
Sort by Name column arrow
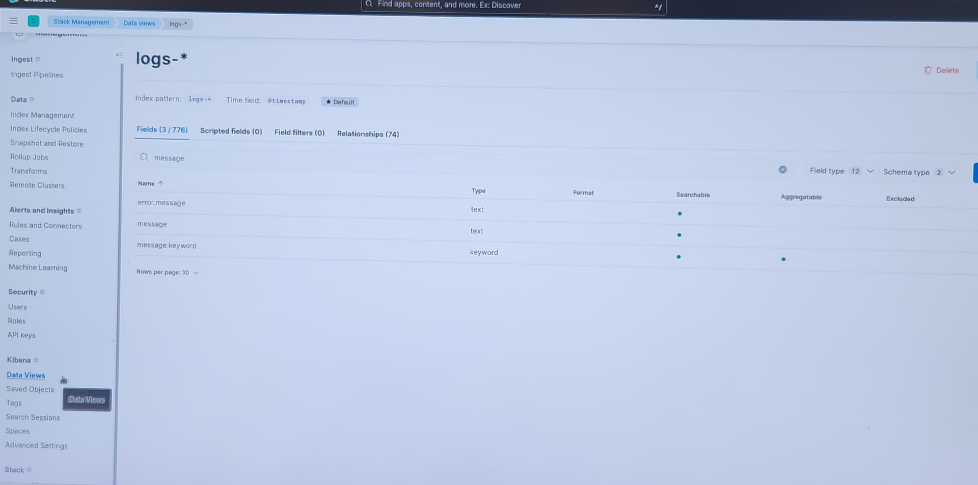pyautogui.click(x=160, y=183)
